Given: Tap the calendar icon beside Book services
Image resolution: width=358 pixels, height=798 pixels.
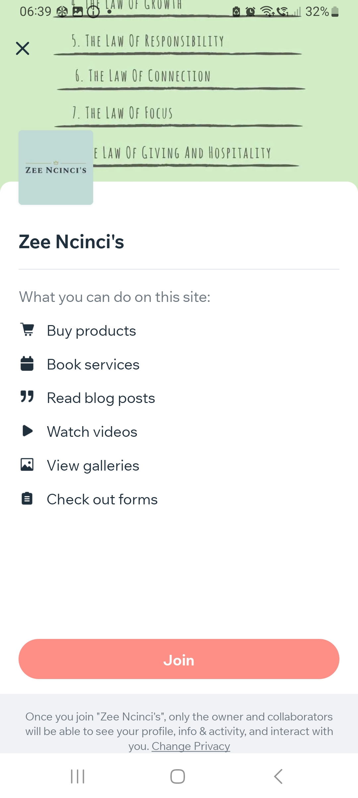Looking at the screenshot, I should (27, 364).
